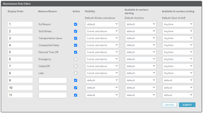This screenshot has width=203, height=113.
Task: Enable Active checkbox for Called Off
Action: [x=76, y=66]
